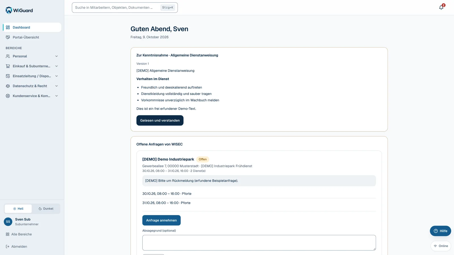Image resolution: width=454 pixels, height=255 pixels.
Task: Expand the Personal section chevron
Action: point(56,56)
